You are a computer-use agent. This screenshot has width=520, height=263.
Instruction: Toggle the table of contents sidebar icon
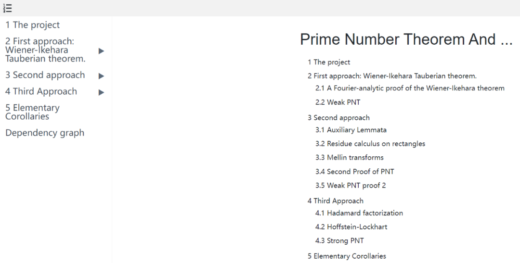pos(8,8)
